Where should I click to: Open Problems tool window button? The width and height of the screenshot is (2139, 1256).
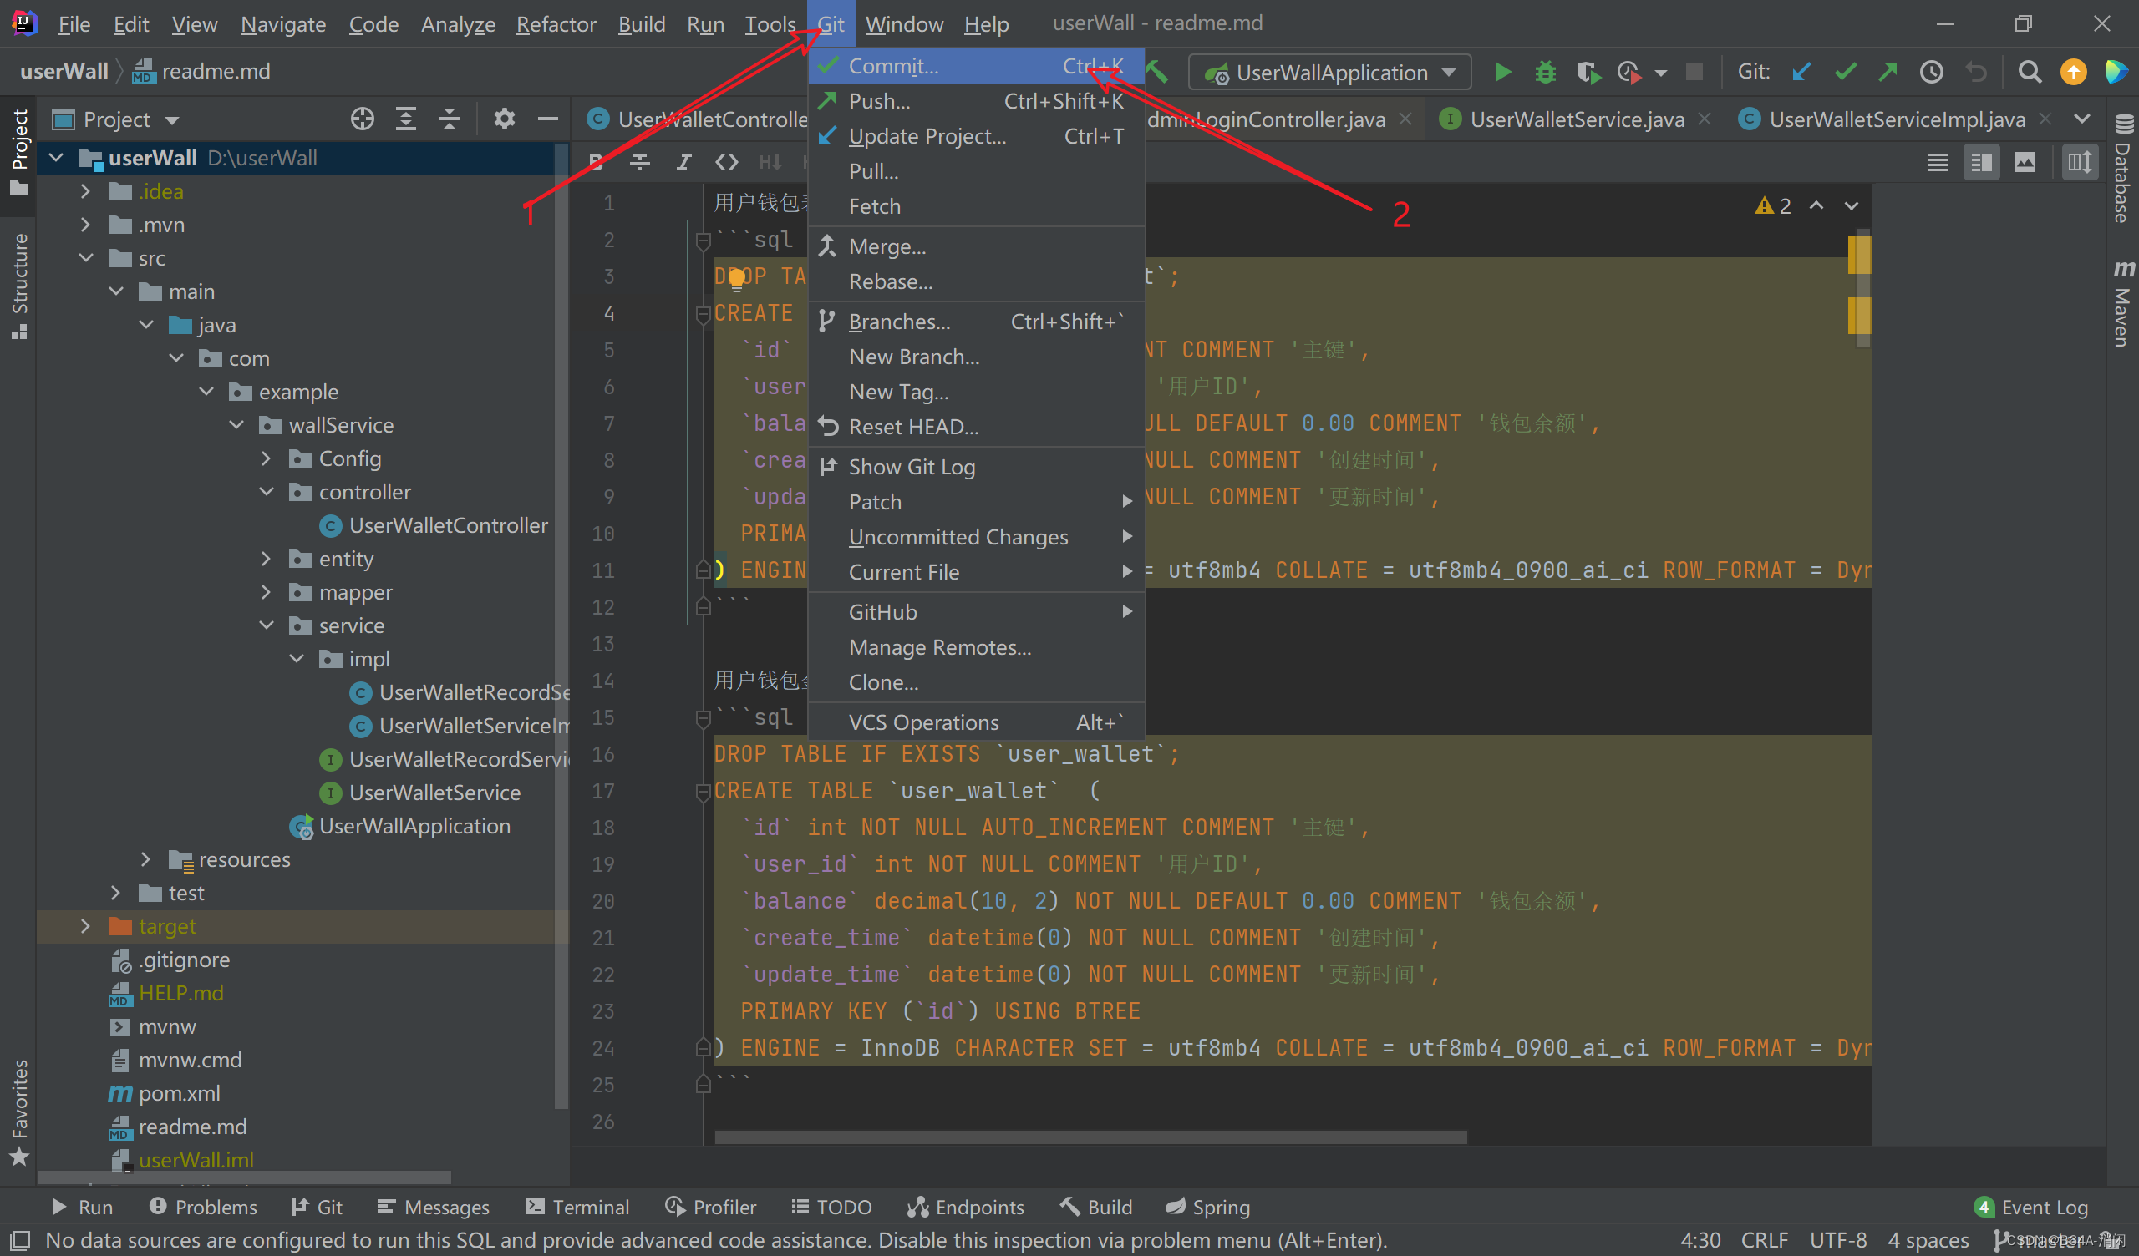203,1207
